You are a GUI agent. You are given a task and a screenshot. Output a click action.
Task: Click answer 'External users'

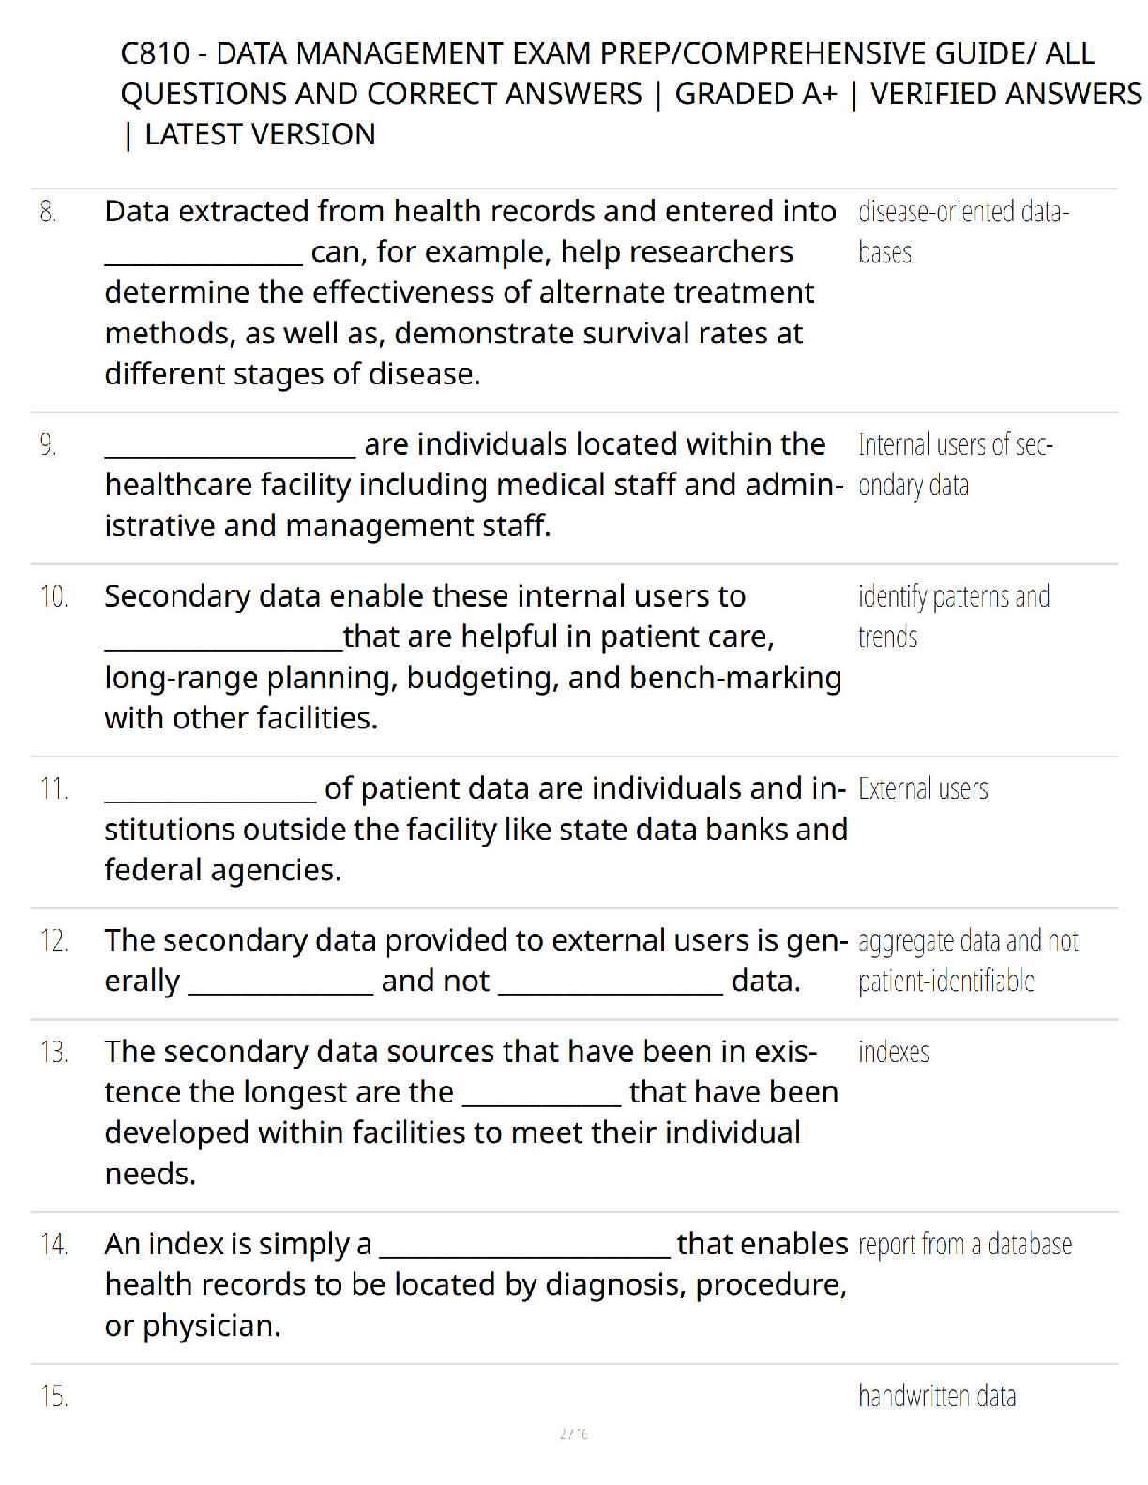click(923, 789)
